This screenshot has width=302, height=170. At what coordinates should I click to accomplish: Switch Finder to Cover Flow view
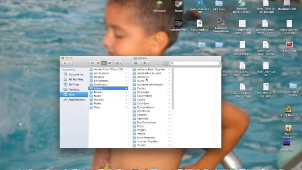(109, 63)
